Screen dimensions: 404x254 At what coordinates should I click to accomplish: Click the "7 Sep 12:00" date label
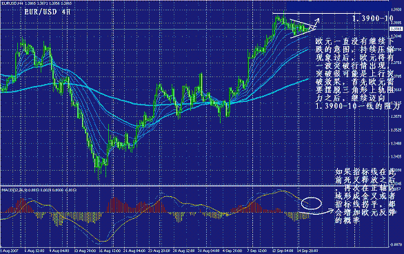coord(257,251)
